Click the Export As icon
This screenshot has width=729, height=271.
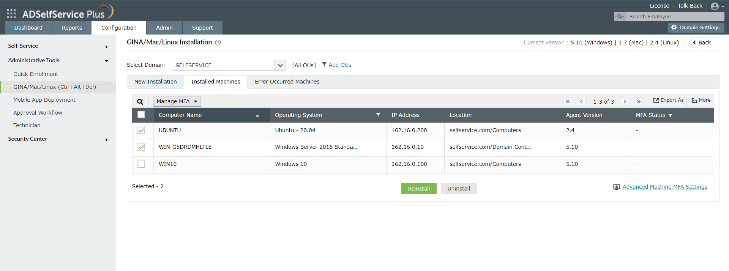coord(656,100)
